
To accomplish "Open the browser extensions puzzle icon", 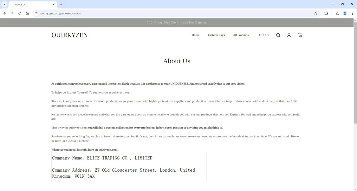I will click(326, 13).
